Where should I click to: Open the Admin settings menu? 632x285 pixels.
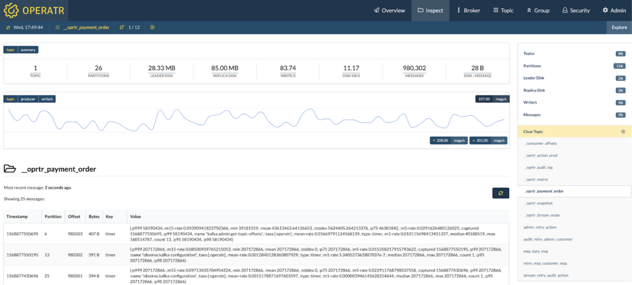click(x=614, y=10)
